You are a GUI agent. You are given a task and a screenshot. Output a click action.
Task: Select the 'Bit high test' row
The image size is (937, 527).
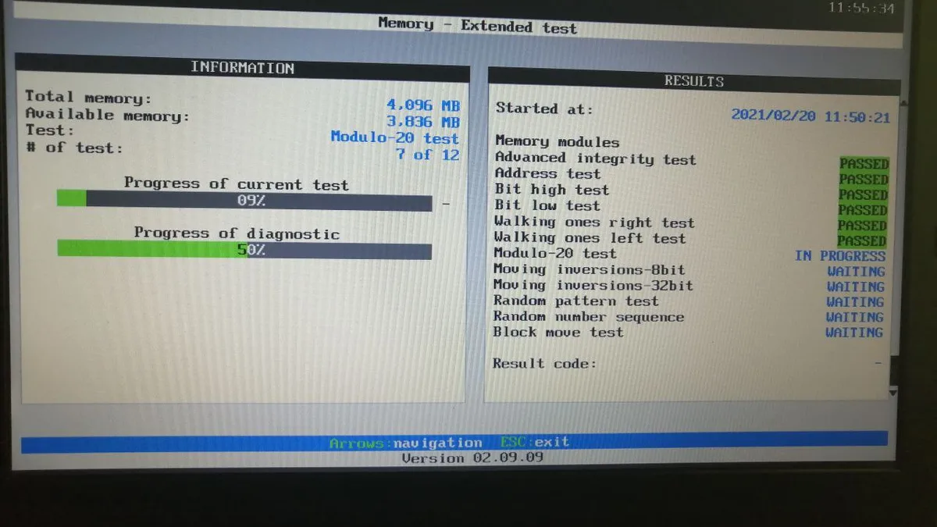point(691,191)
